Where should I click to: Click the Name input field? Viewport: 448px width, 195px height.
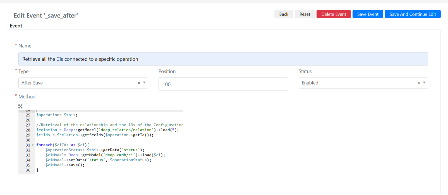[x=223, y=59]
